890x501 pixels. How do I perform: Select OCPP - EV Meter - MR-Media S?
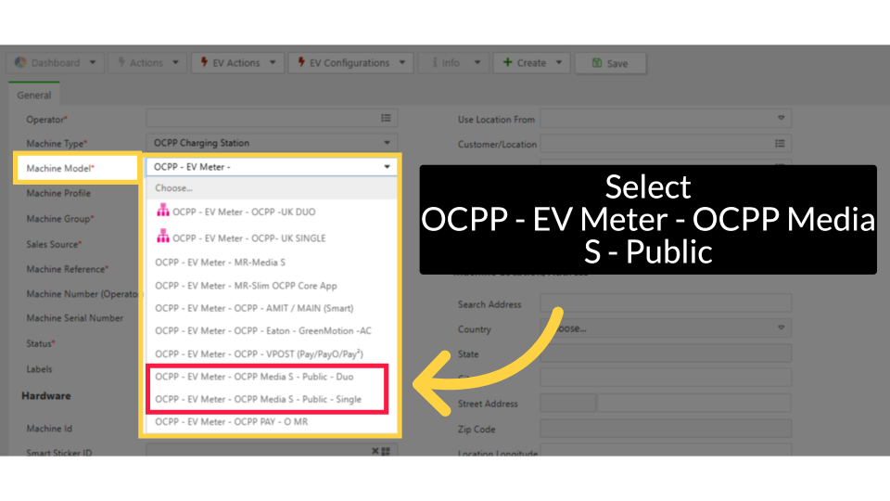(272, 263)
